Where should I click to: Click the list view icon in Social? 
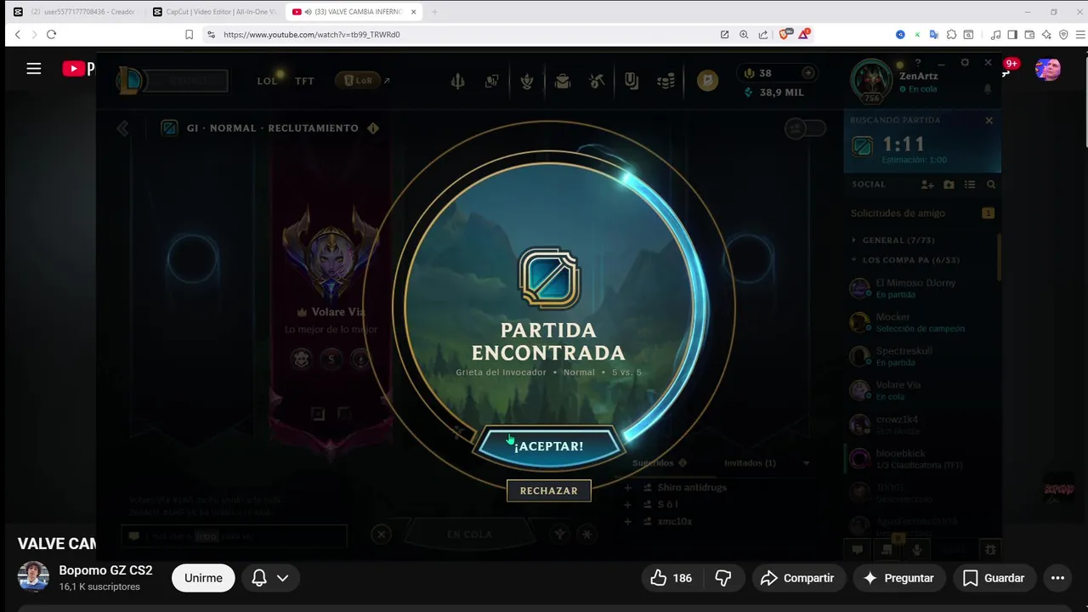[970, 184]
